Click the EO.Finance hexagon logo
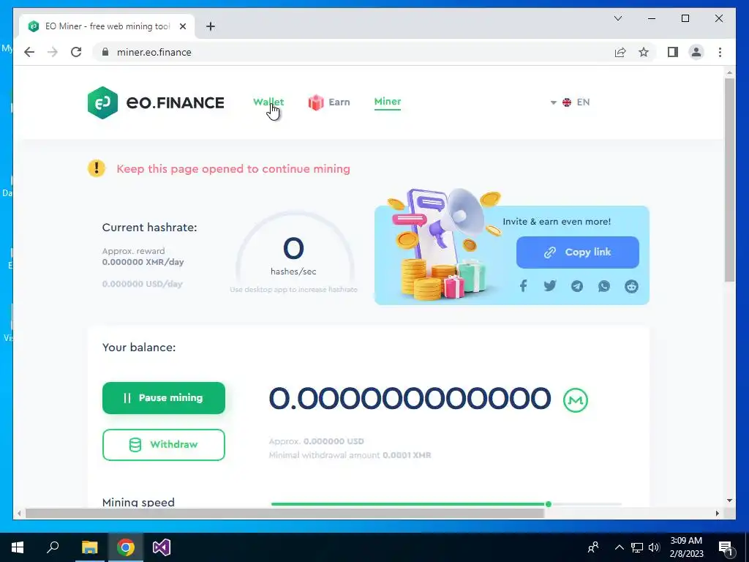The width and height of the screenshot is (749, 562). [x=102, y=102]
